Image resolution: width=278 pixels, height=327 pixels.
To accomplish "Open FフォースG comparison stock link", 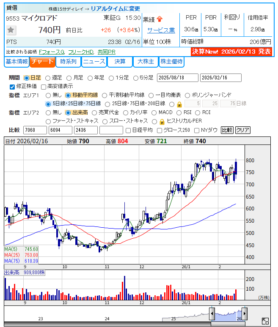I will [x=52, y=52].
